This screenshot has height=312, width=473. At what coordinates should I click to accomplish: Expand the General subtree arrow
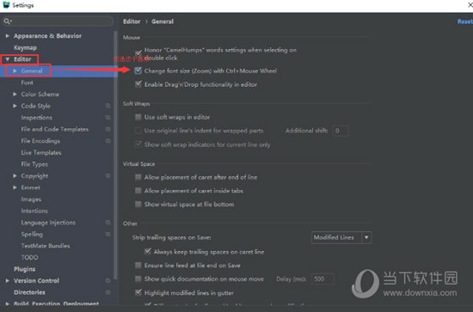[x=15, y=70]
